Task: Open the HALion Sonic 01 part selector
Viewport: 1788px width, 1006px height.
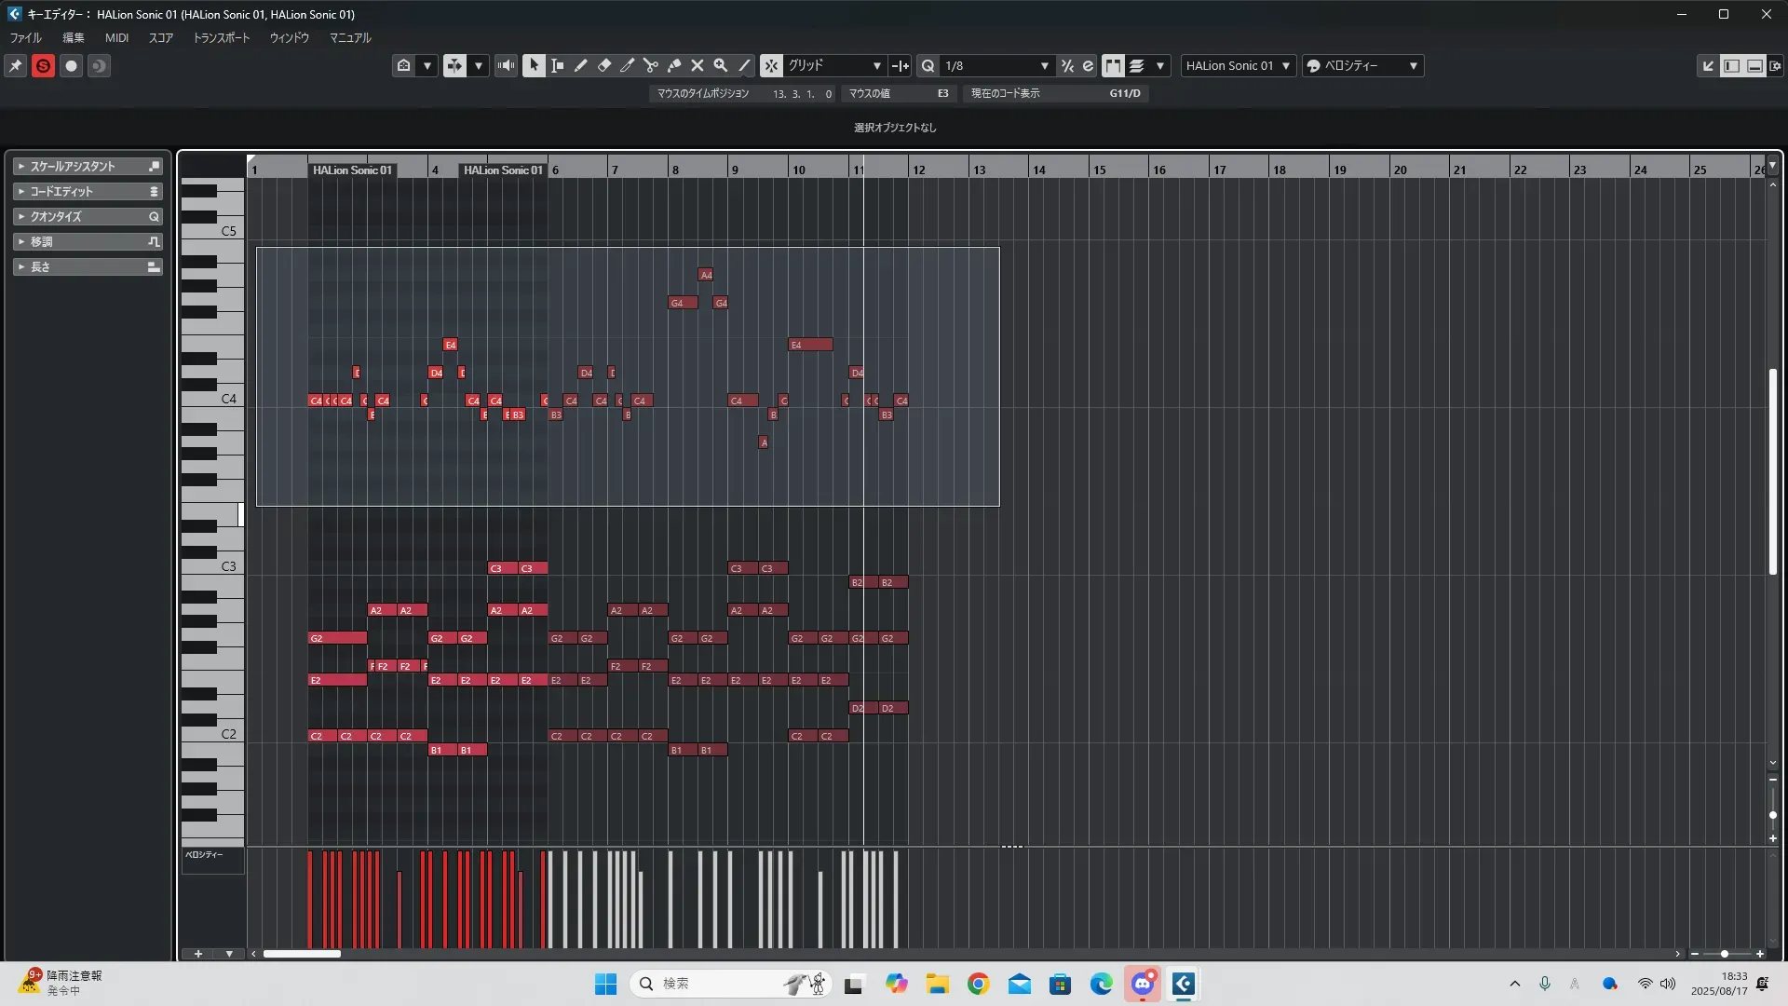Action: pos(1238,65)
